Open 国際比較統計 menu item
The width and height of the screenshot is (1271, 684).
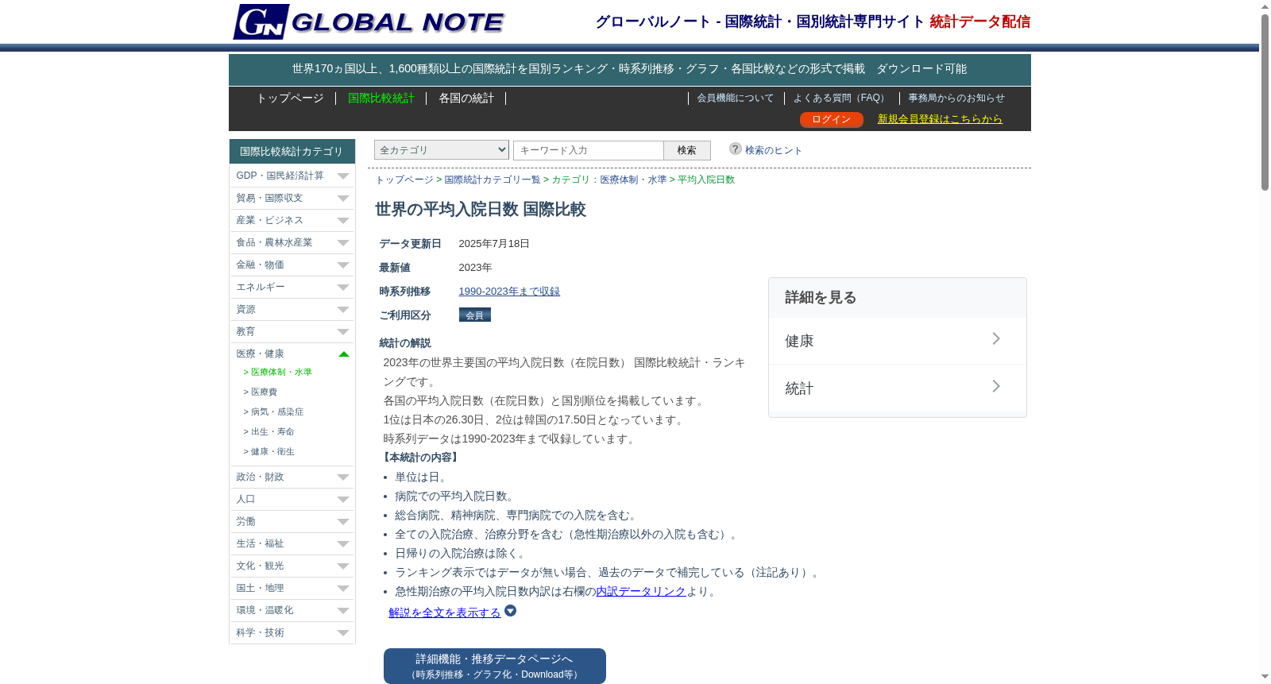pos(381,98)
